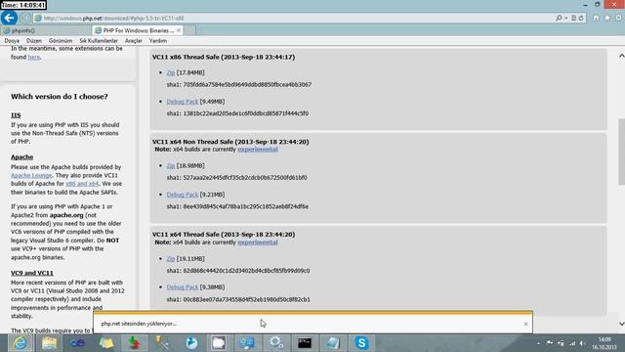The width and height of the screenshot is (625, 352).
Task: Open Internet Explorer from the taskbar
Action: [20, 343]
